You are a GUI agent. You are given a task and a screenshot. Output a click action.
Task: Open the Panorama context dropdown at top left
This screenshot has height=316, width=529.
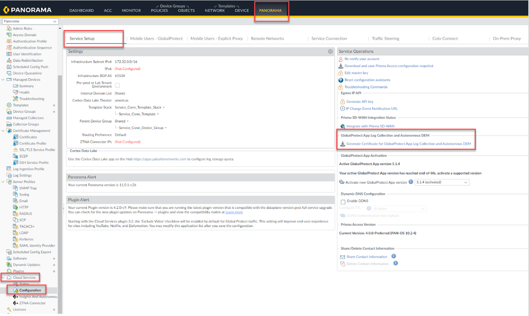tap(30, 21)
